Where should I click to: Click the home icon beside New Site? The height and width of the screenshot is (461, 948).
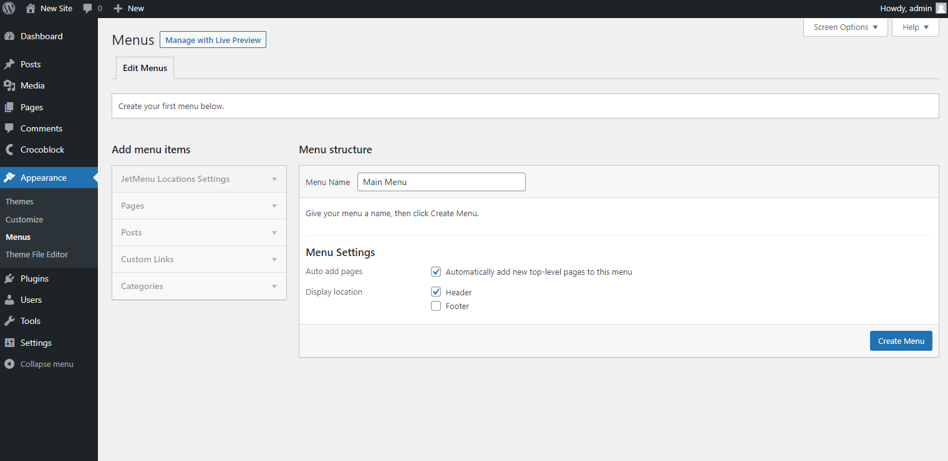click(31, 8)
